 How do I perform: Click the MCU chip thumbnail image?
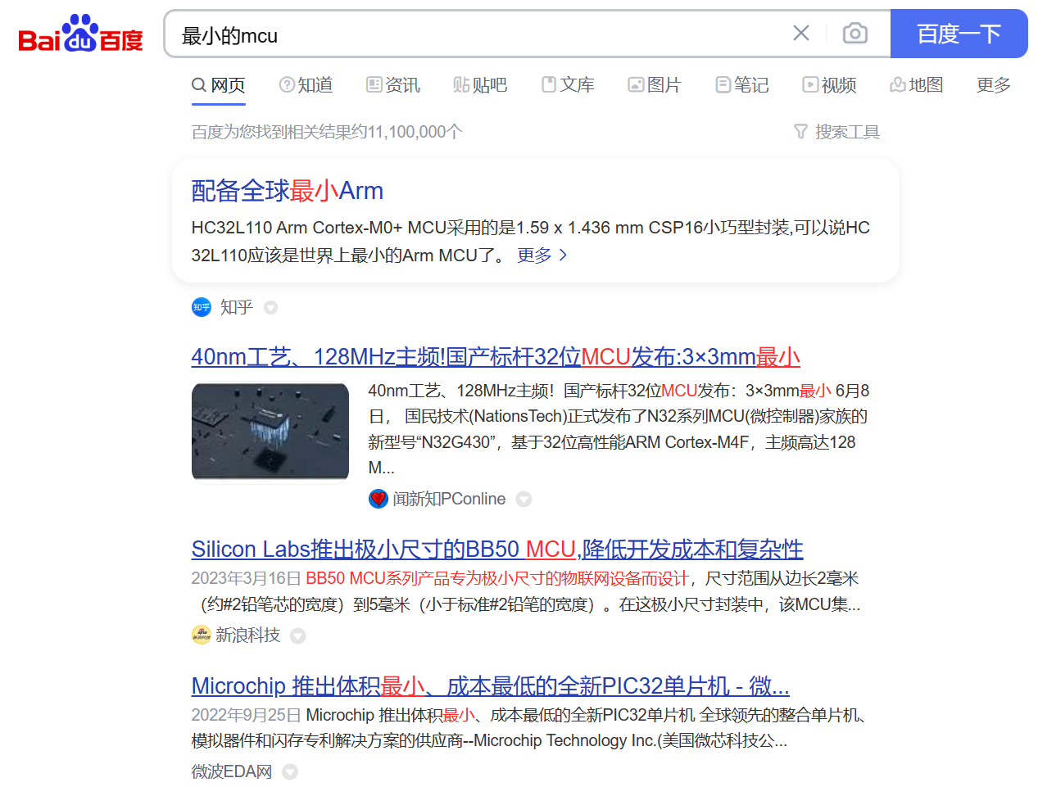pyautogui.click(x=270, y=432)
